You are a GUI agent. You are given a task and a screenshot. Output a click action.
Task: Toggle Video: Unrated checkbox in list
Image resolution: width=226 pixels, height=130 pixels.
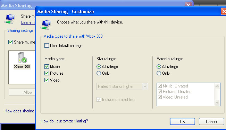[x=160, y=97]
